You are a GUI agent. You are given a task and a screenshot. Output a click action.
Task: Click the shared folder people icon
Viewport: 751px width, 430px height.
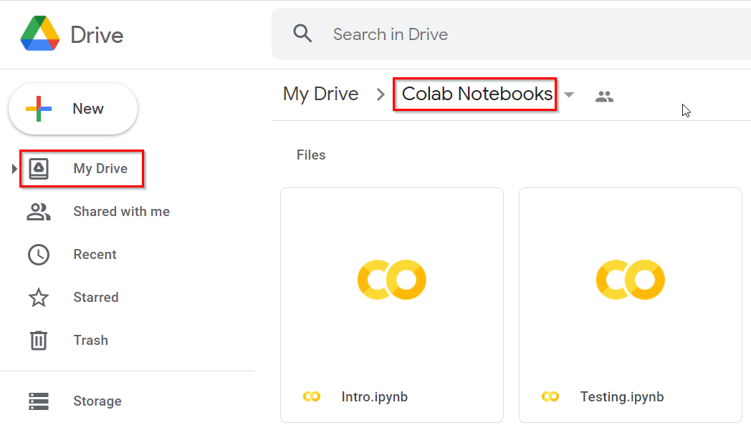604,96
